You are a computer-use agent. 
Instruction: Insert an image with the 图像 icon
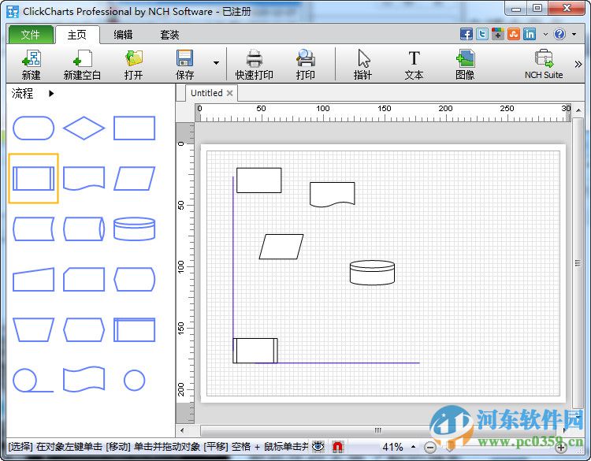pyautogui.click(x=465, y=64)
